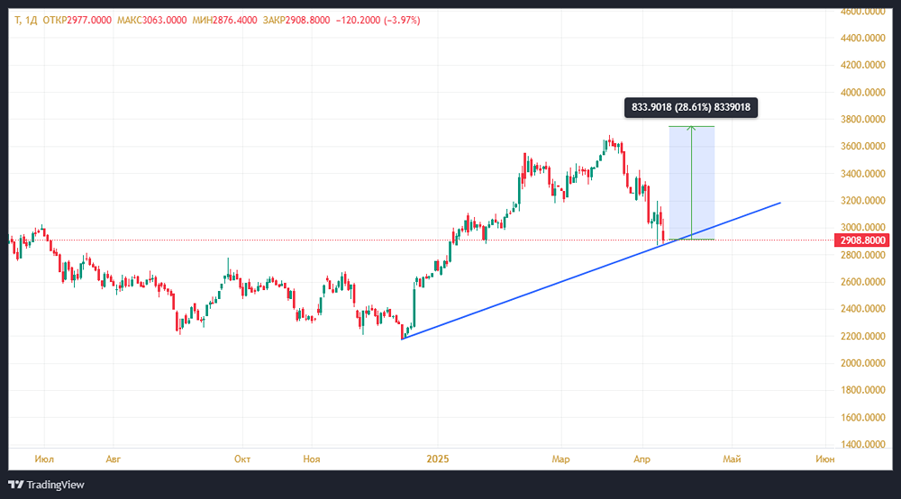Click the green measurement arrow tip
The height and width of the screenshot is (499, 901).
pyautogui.click(x=691, y=128)
